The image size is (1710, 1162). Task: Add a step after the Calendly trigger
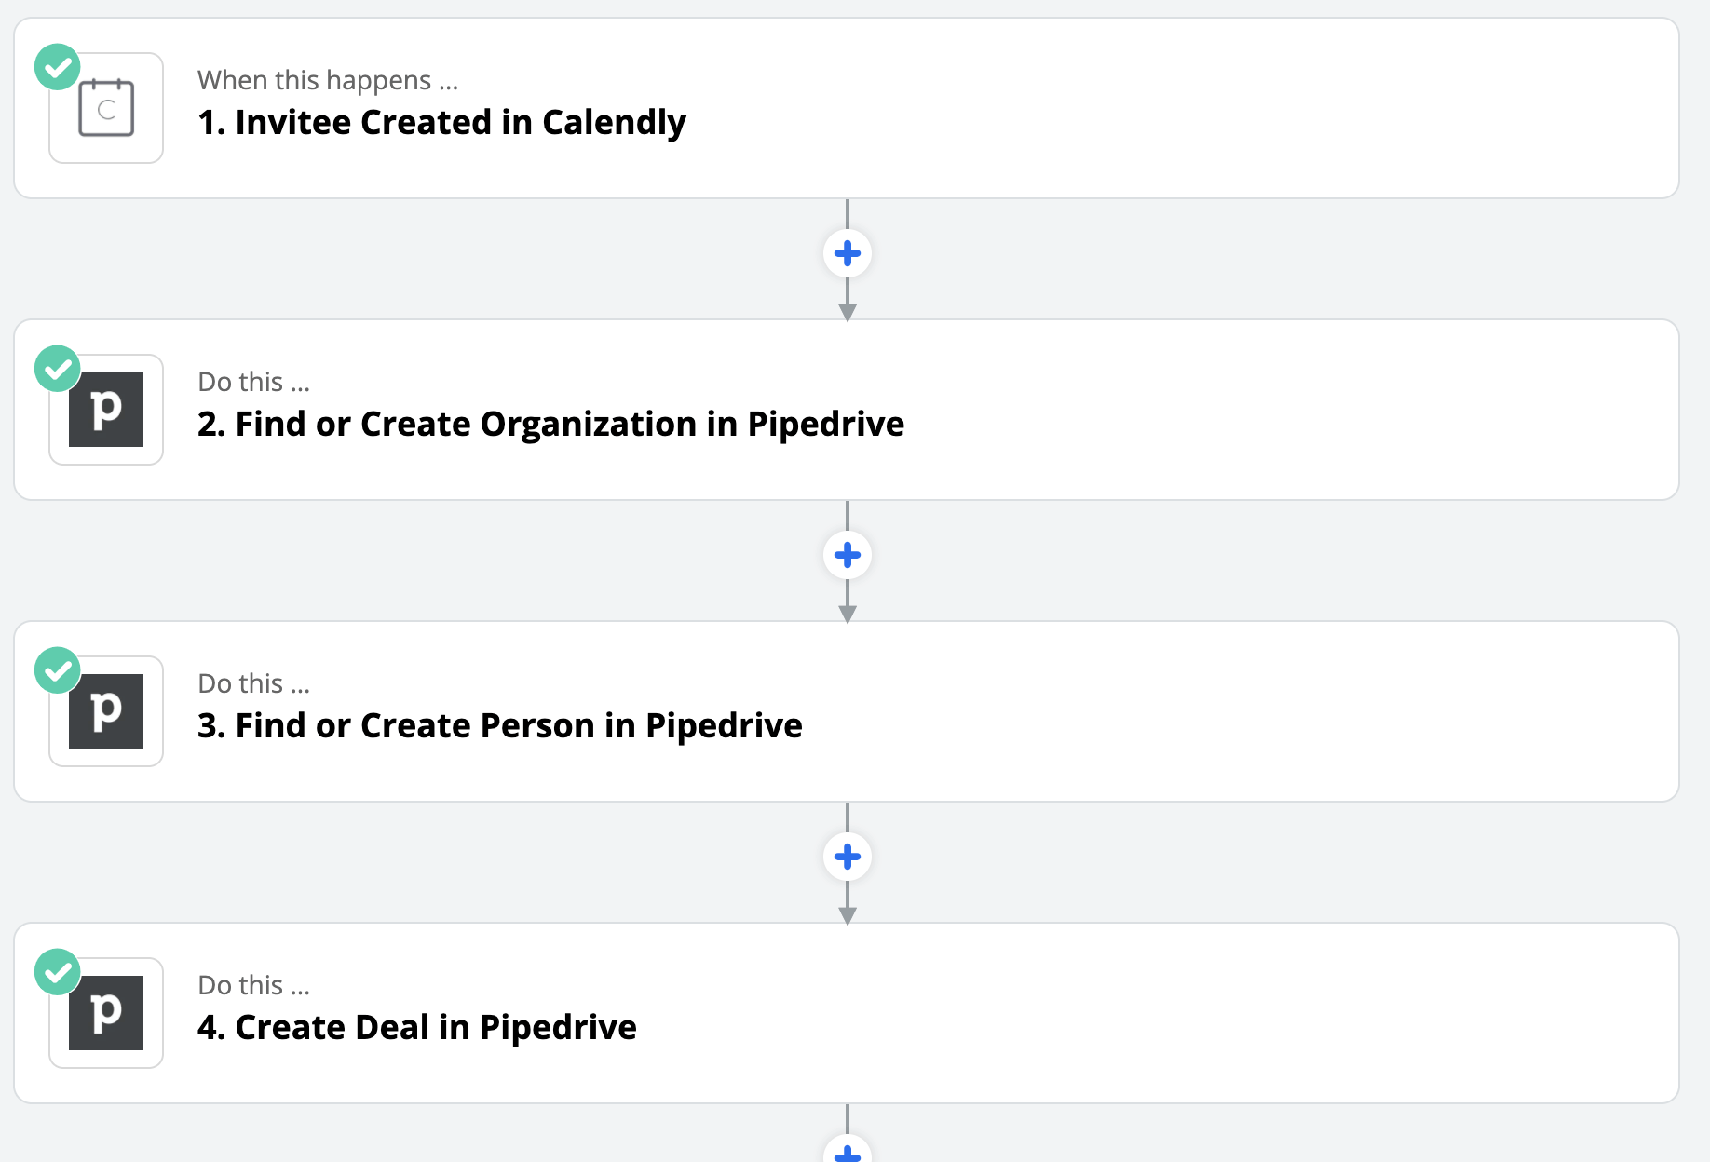848,253
